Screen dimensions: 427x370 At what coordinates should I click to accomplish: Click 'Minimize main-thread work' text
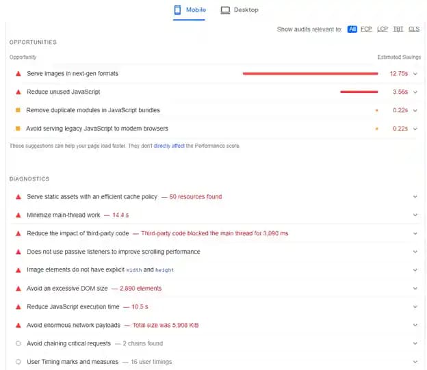[x=64, y=215]
